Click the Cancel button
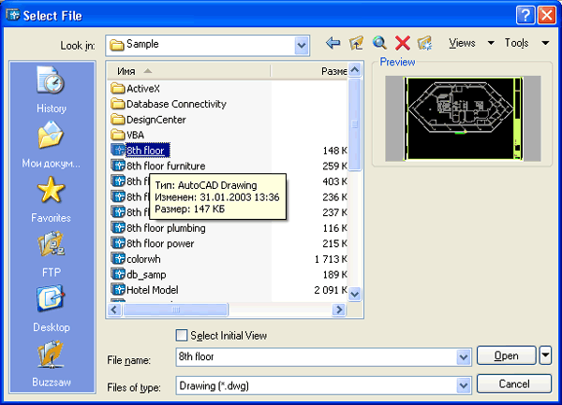The image size is (562, 405). coord(514,384)
